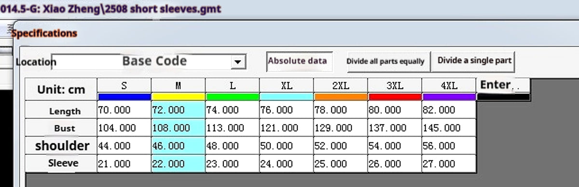Click Length cell 76.000 for size XL
Image resolution: width=579 pixels, height=187 pixels.
[286, 110]
